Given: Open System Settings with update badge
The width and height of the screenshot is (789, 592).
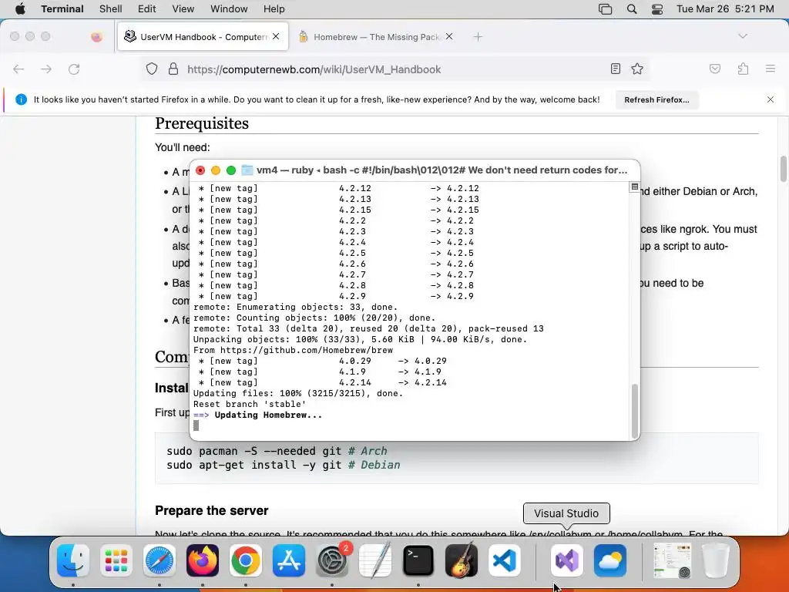Looking at the screenshot, I should pos(332,560).
